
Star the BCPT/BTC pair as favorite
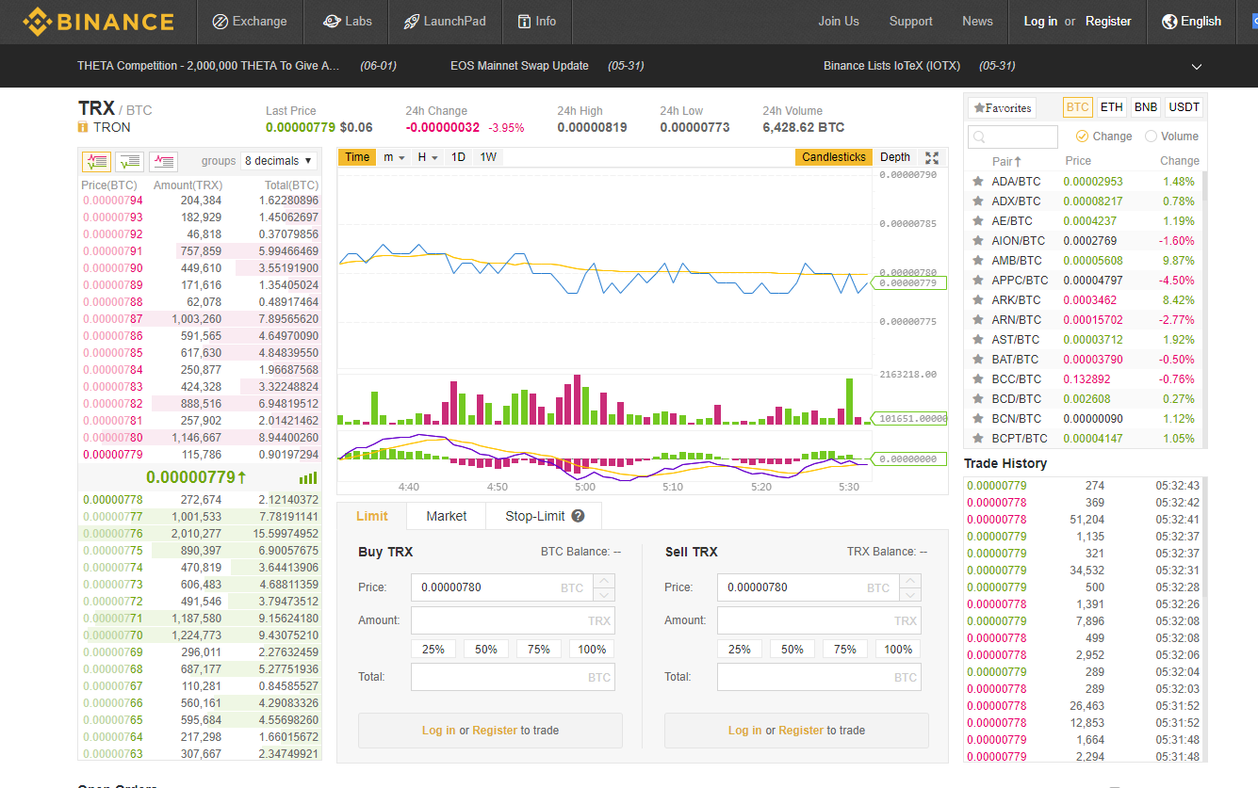(978, 439)
